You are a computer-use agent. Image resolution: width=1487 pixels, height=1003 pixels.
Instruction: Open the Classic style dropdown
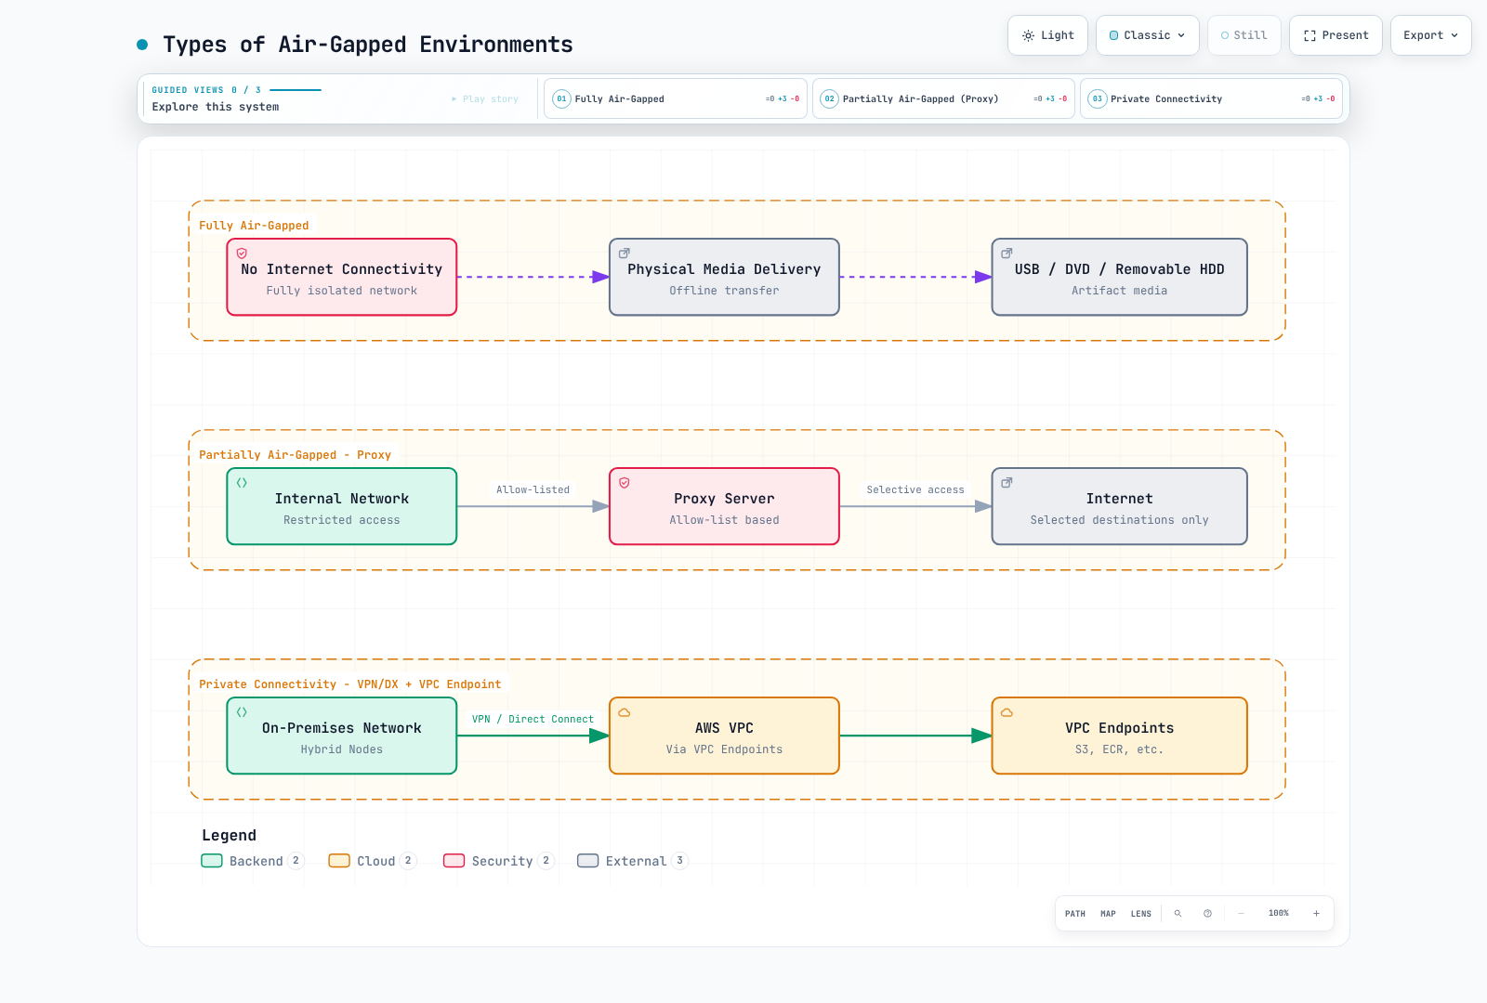pos(1148,35)
